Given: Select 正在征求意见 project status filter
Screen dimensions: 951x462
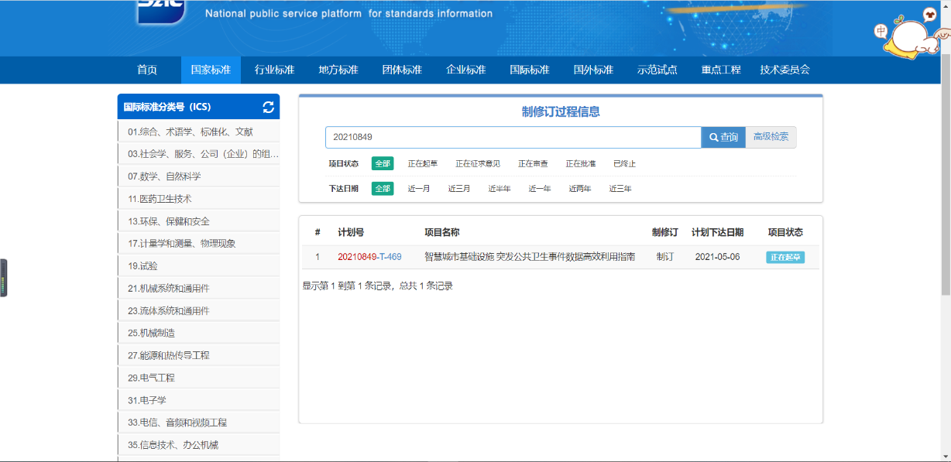Looking at the screenshot, I should 477,164.
